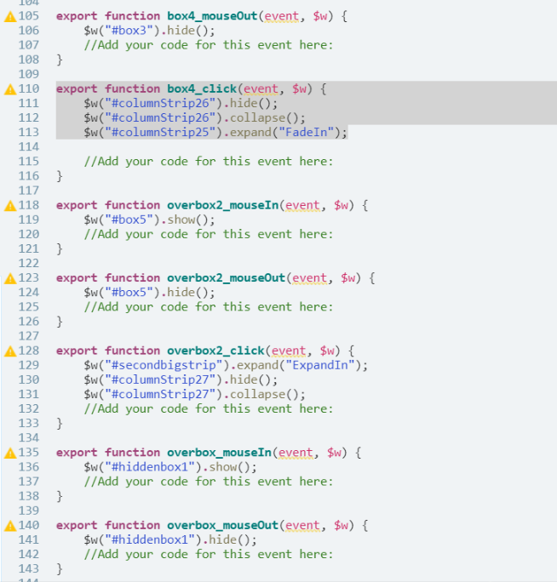
Task: Click warning icon beside line 110
Action: (x=10, y=89)
